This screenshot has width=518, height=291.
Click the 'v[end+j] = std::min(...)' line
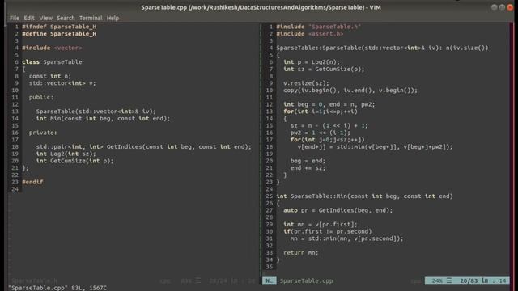376,147
